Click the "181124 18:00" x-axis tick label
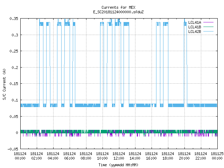 coord(168,156)
